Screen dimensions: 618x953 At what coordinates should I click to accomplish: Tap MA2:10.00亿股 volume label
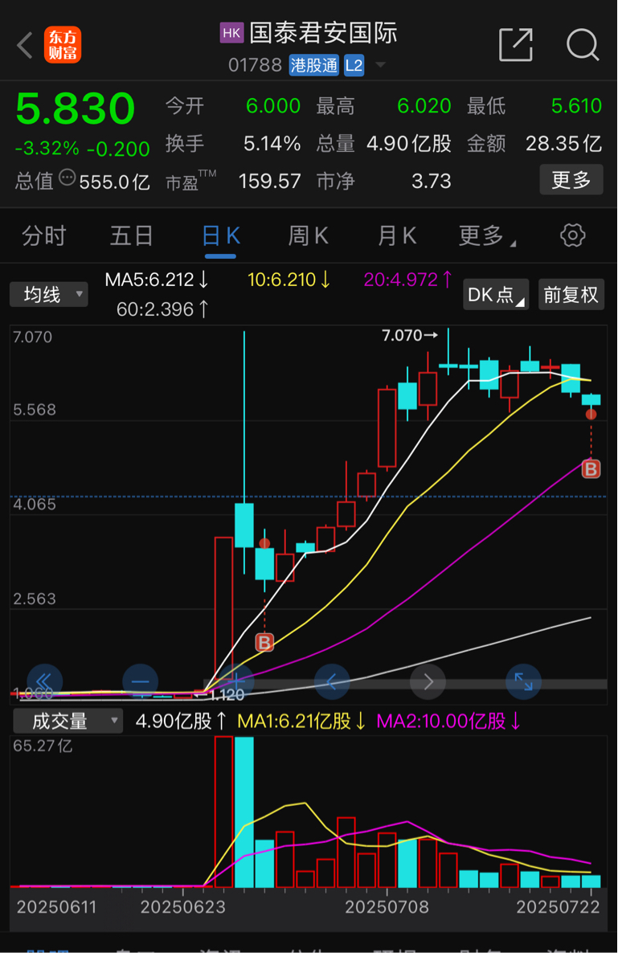[x=448, y=722]
